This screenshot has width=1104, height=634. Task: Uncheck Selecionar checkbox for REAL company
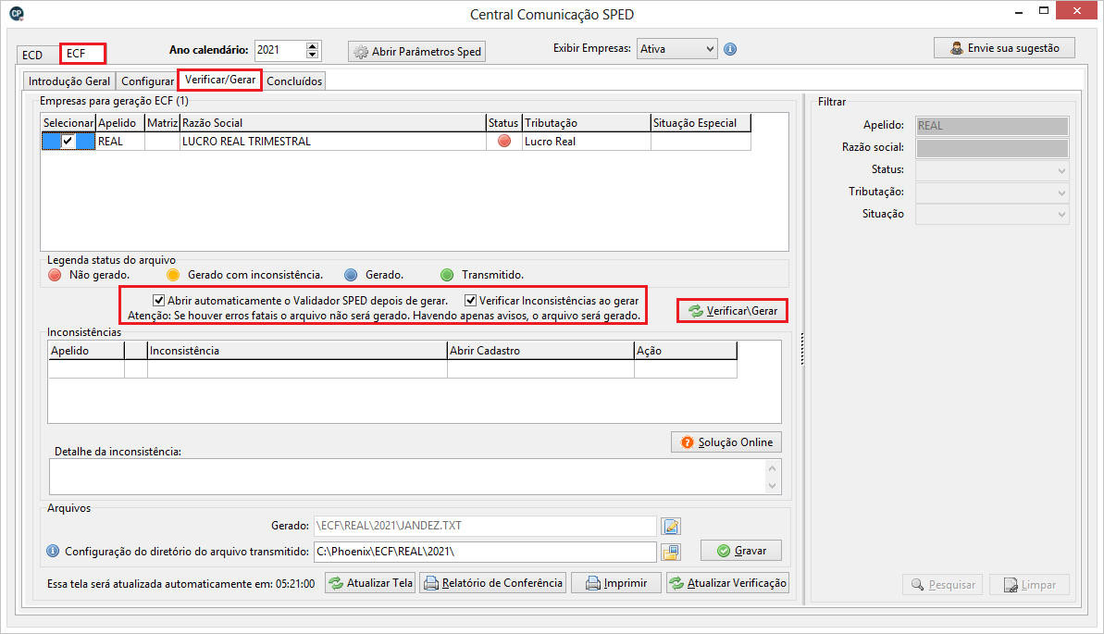(x=68, y=142)
